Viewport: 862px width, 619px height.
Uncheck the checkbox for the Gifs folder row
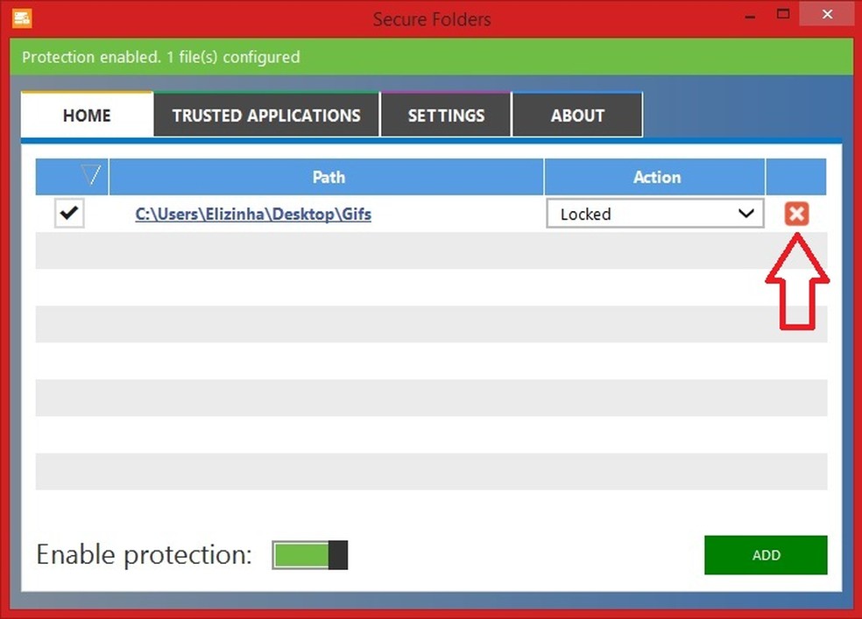69,213
